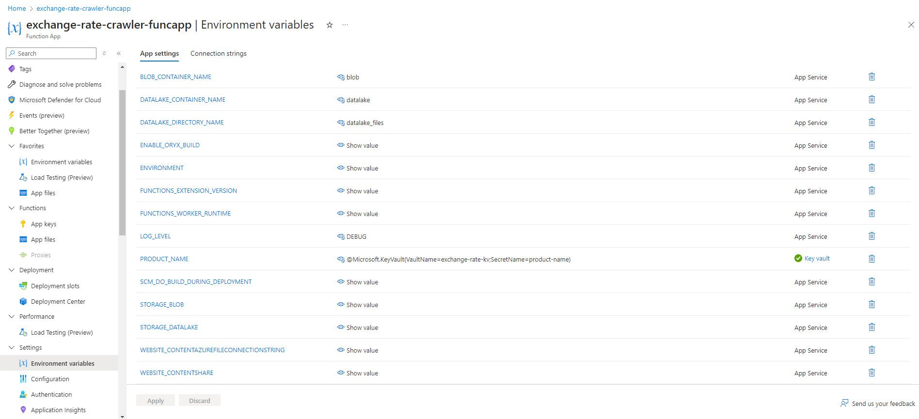Remove the ENVIRONMENT app setting
The height and width of the screenshot is (419, 919).
(871, 168)
